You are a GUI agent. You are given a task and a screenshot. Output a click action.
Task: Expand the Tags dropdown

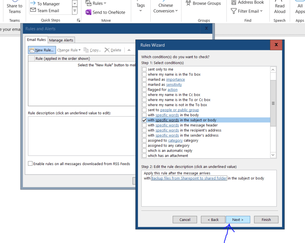point(141,8)
